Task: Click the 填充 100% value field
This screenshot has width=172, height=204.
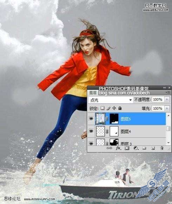Action: [x=158, y=108]
